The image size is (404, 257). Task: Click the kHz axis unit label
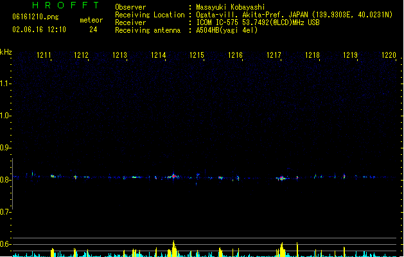pyautogui.click(x=6, y=52)
